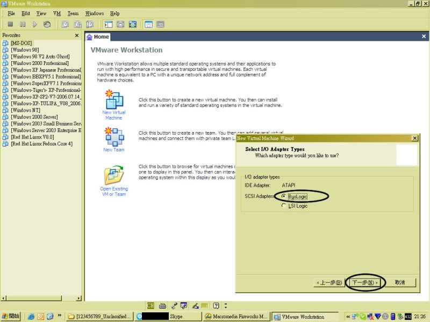
Task: Click the 上一步(B) back button
Action: click(329, 282)
